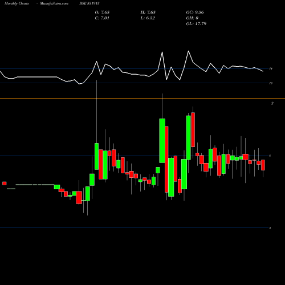
Task: Click the "5" price axis label
Action: tap(270, 156)
